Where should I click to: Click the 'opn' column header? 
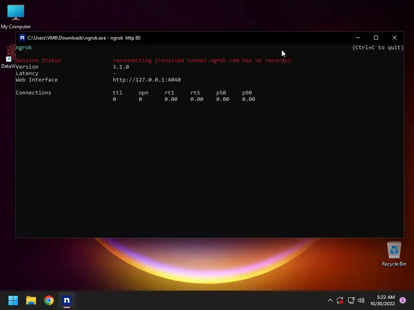coord(144,92)
